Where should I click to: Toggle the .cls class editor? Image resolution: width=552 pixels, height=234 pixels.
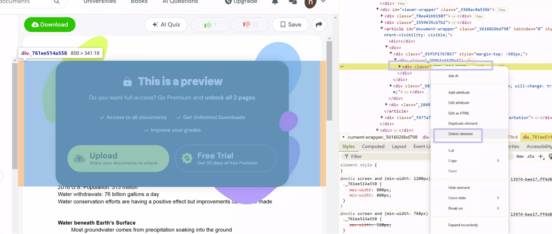pos(530,156)
